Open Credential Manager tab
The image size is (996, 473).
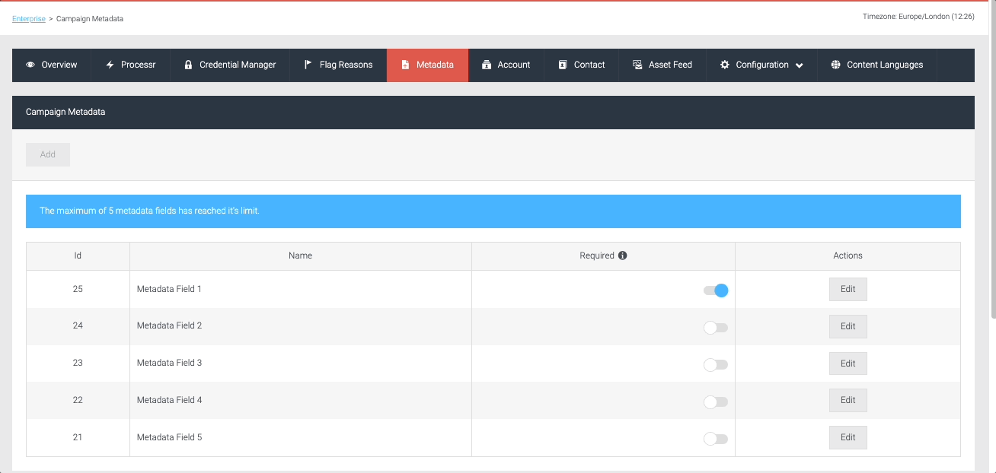[x=230, y=65]
